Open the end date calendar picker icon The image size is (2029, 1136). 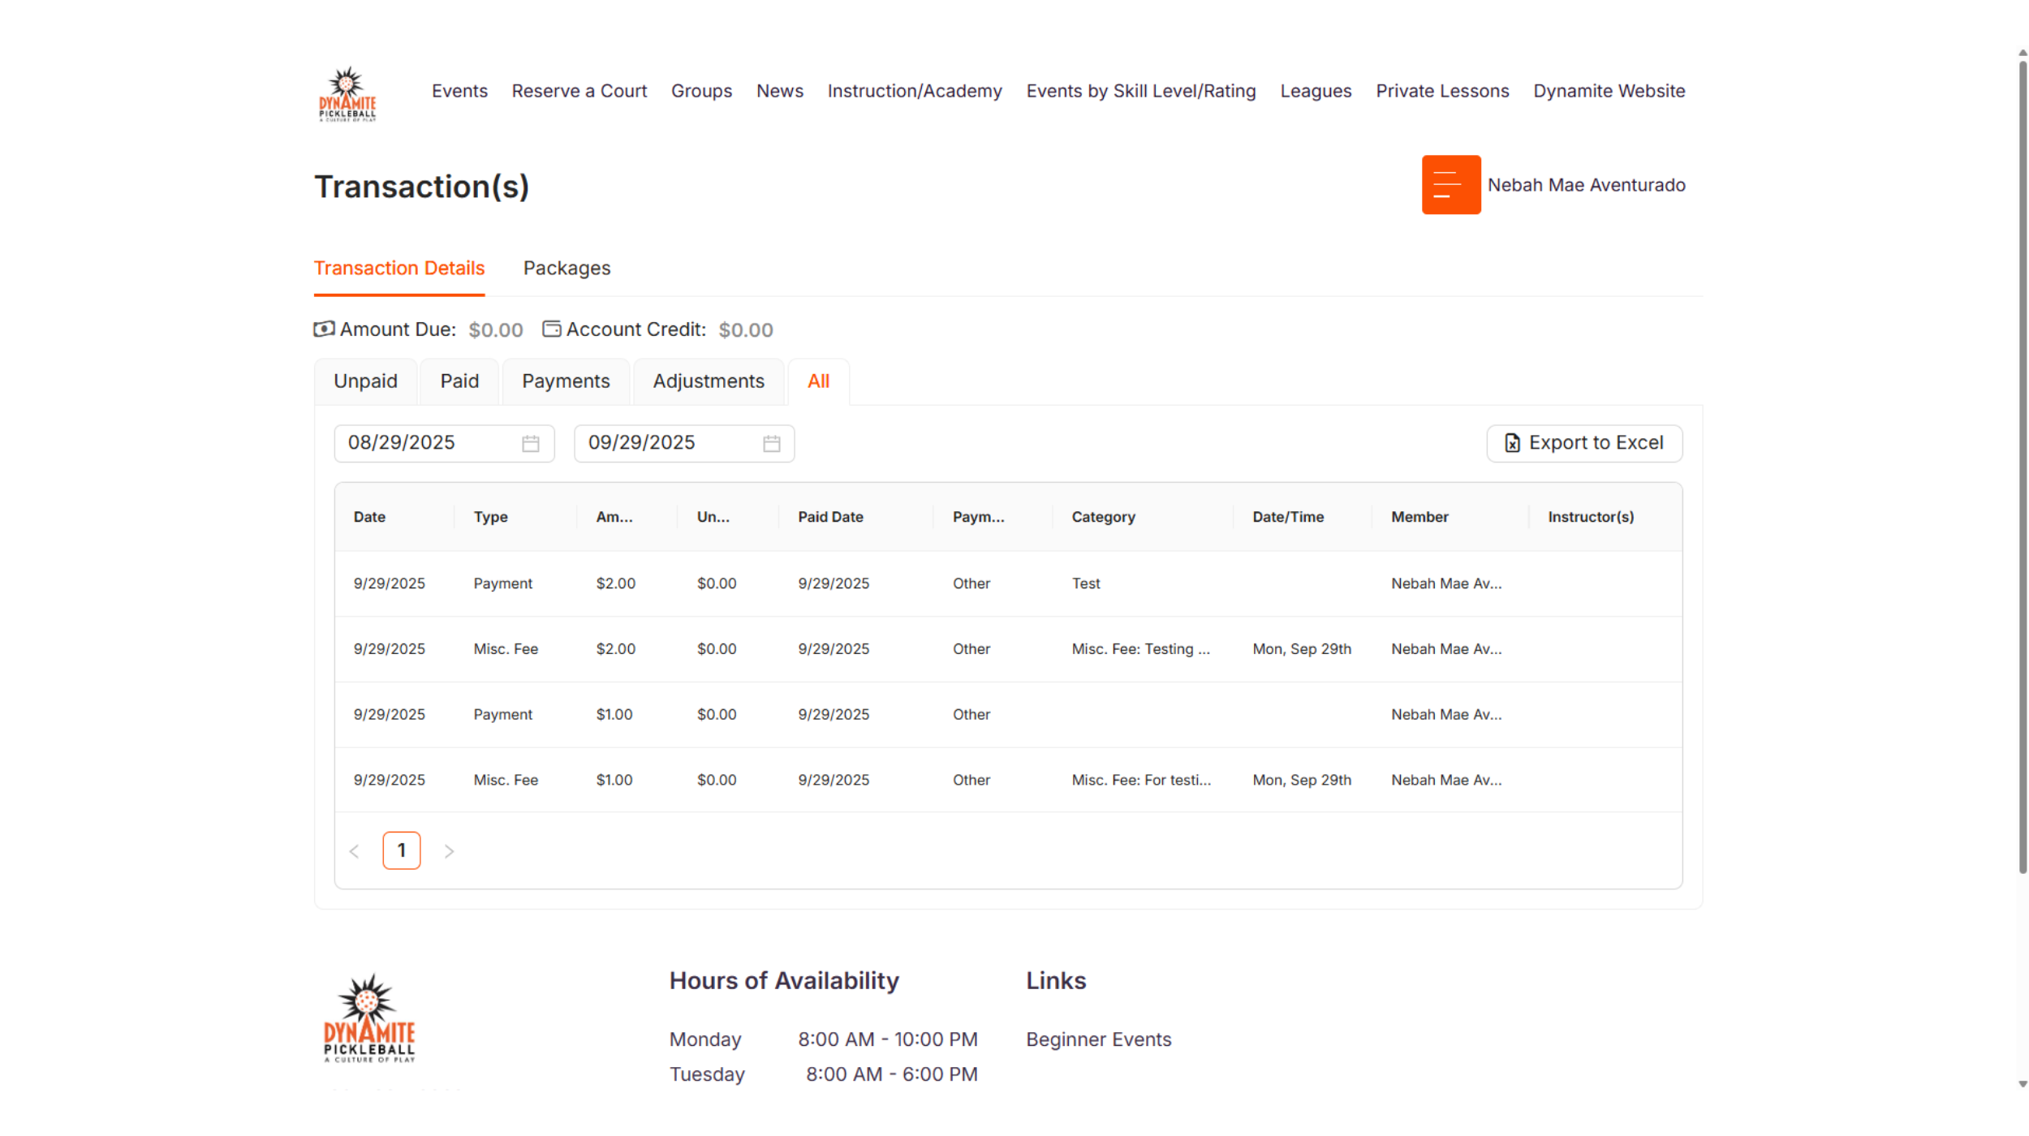771,444
